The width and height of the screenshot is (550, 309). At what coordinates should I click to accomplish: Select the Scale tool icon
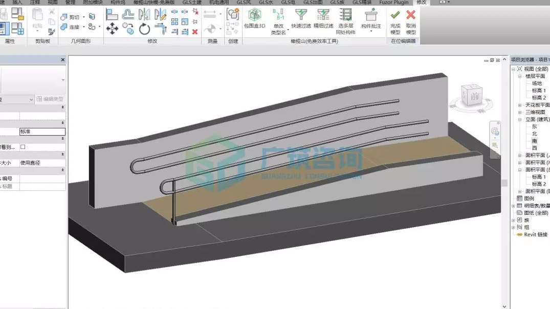185,22
